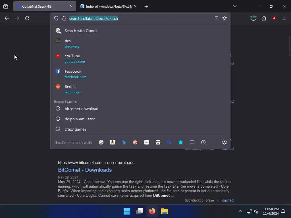Click the URL text search.collabnet.local/search
Image resolution: width=291 pixels, height=218 pixels.
coord(93,18)
